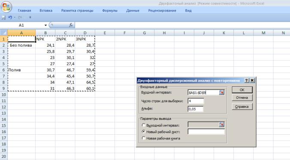Click cell with value 46,3
290x160 pixels.
tap(65, 89)
